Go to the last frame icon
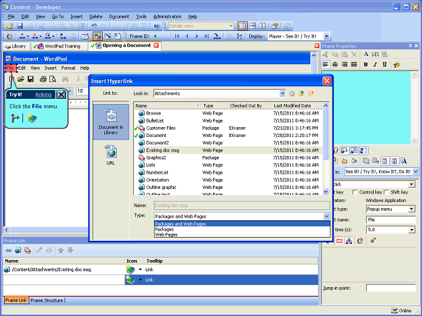The height and width of the screenshot is (316, 422). [x=206, y=36]
